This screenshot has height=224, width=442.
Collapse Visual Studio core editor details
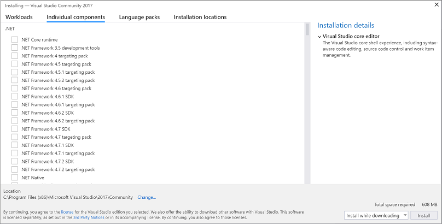click(x=319, y=37)
